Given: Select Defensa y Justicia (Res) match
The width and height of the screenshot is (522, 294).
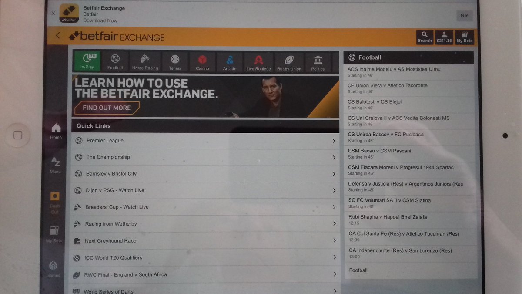Looking at the screenshot, I should click(x=410, y=187).
